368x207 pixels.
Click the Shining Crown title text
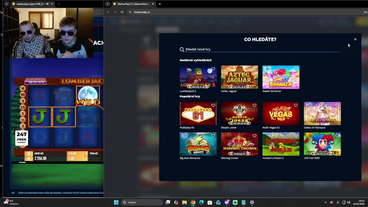click(x=229, y=158)
